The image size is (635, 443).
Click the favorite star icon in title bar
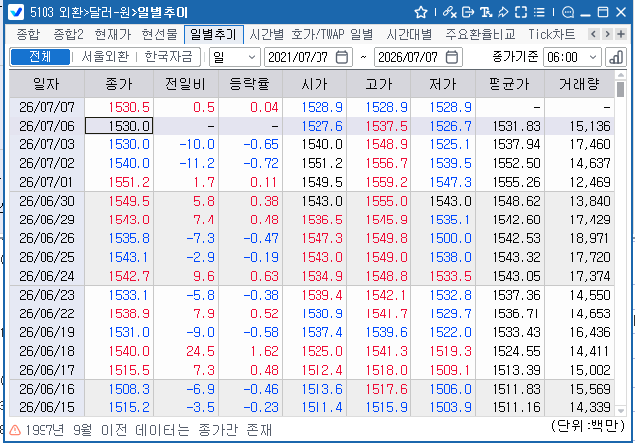421,12
